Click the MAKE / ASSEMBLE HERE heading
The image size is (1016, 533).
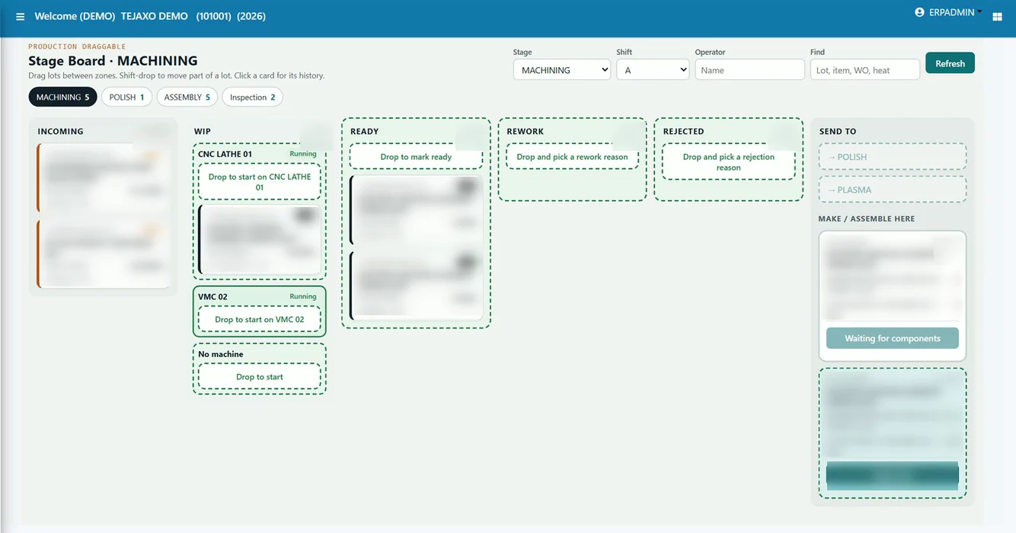pyautogui.click(x=867, y=219)
